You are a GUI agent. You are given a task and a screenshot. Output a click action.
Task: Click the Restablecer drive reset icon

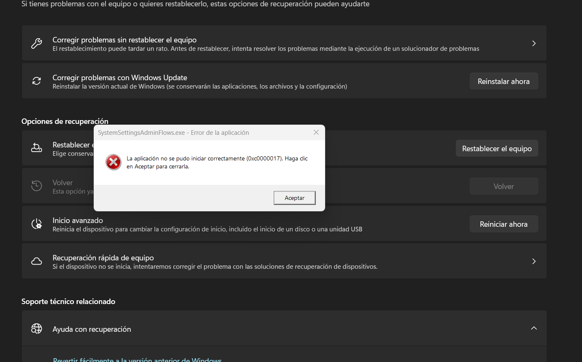click(37, 148)
